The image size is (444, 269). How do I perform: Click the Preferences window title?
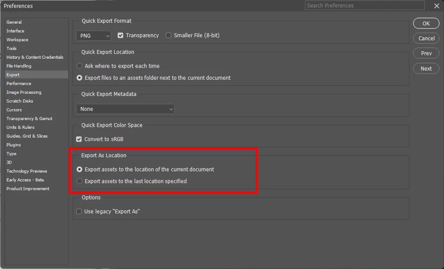(18, 6)
